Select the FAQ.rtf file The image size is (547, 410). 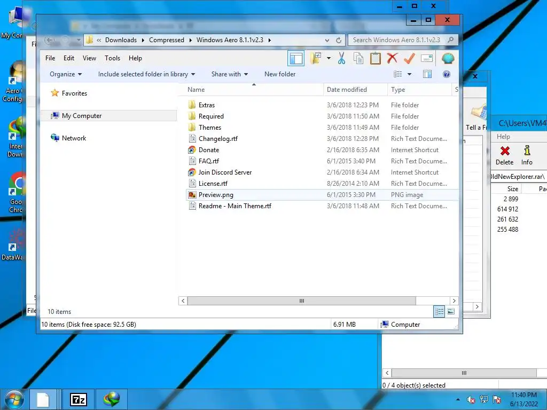click(x=209, y=161)
